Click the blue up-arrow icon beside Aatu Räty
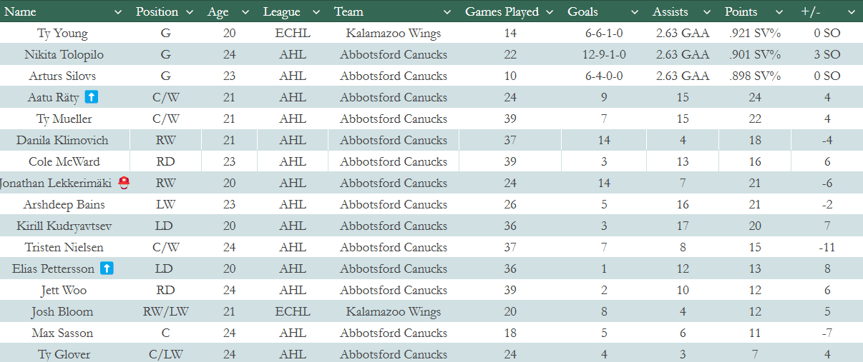The width and height of the screenshot is (863, 362). click(92, 97)
